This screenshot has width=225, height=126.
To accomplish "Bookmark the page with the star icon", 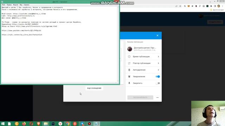I will tap(180, 6).
